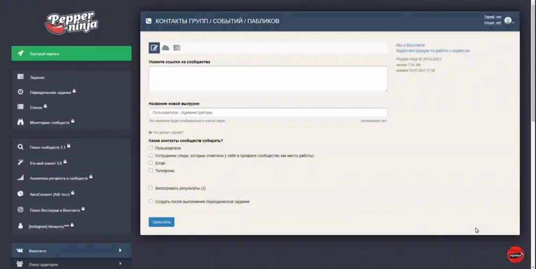This screenshot has width=536, height=269.
Task: Click the pie chart icon for АвтоСегмент
Action: 20,194
